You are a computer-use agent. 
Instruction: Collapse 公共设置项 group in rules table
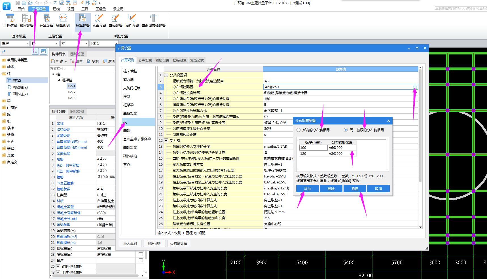[166, 75]
